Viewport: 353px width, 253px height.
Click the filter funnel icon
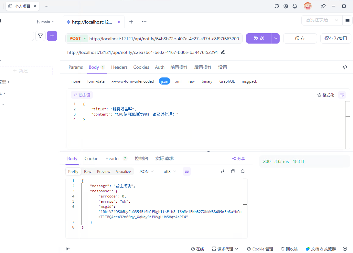[x=40, y=36]
